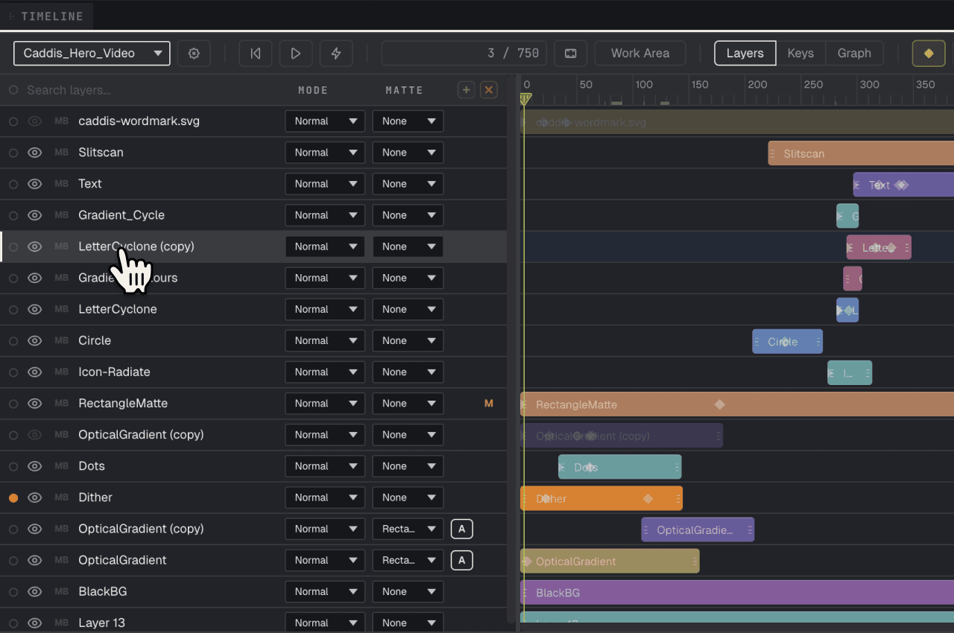
Task: Click the MB icon on Dither layer
Action: pos(61,497)
